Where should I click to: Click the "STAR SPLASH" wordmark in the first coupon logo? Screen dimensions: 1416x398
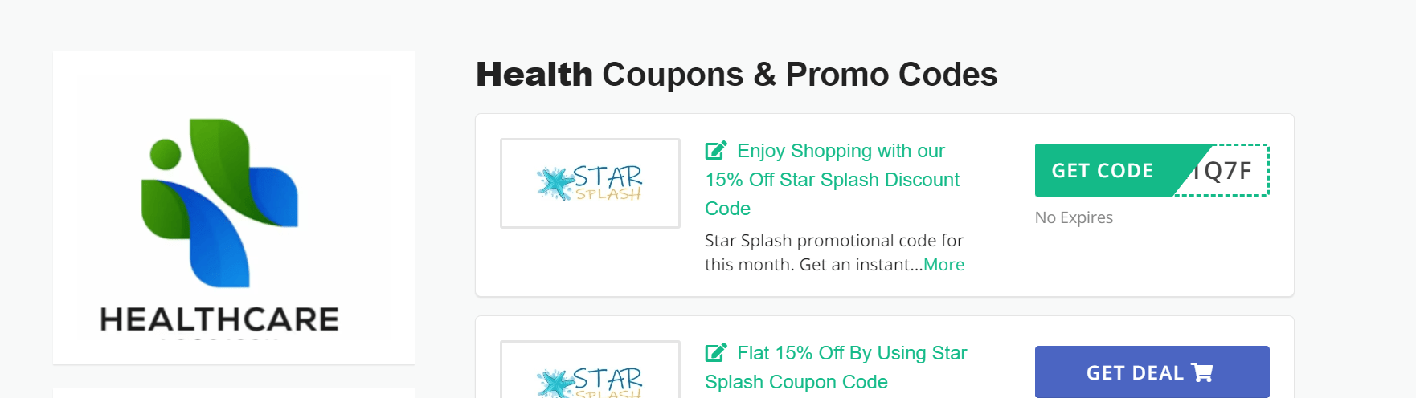[608, 183]
